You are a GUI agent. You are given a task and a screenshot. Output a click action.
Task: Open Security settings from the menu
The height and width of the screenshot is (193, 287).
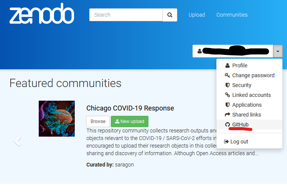click(249, 85)
